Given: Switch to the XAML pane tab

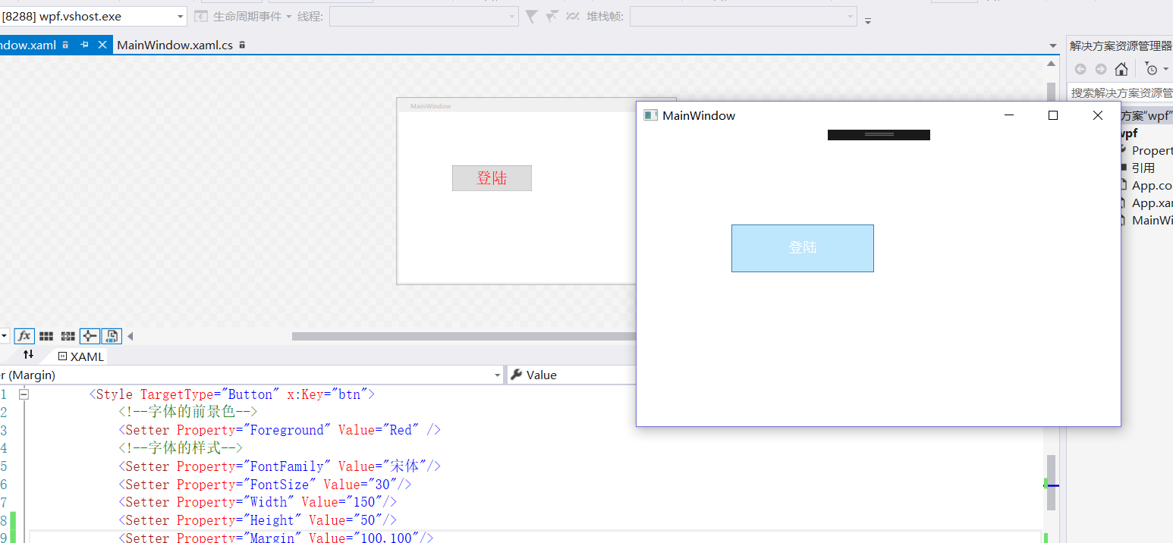Looking at the screenshot, I should coord(80,356).
